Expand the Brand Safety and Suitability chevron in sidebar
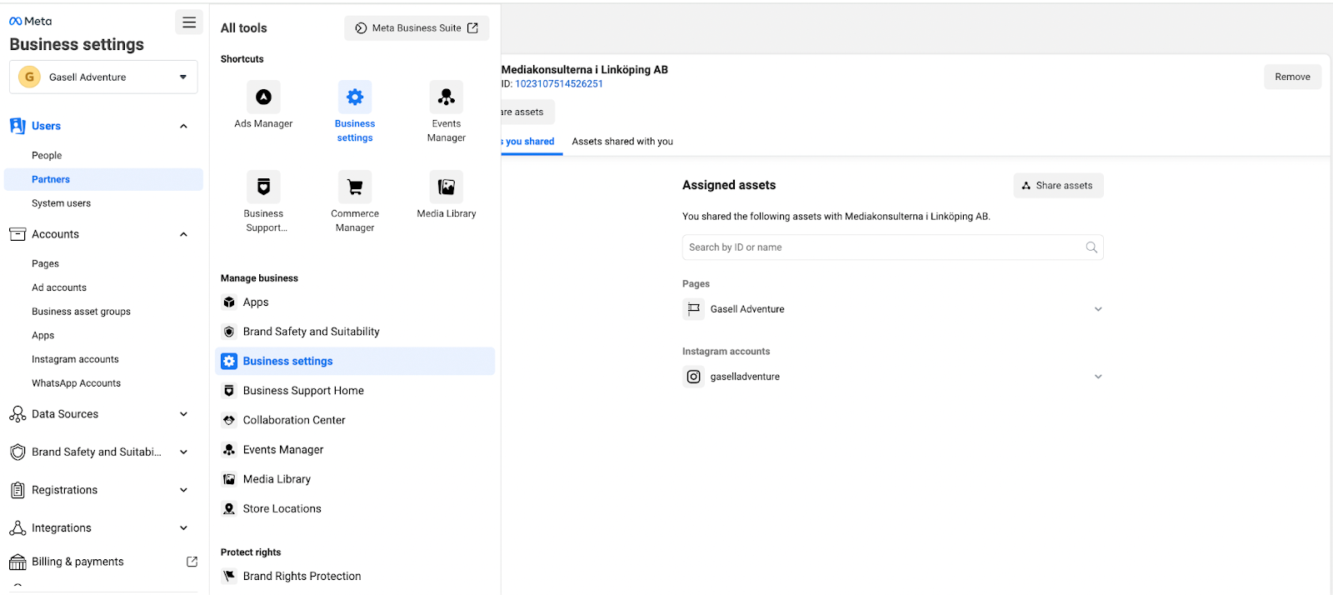 click(183, 452)
